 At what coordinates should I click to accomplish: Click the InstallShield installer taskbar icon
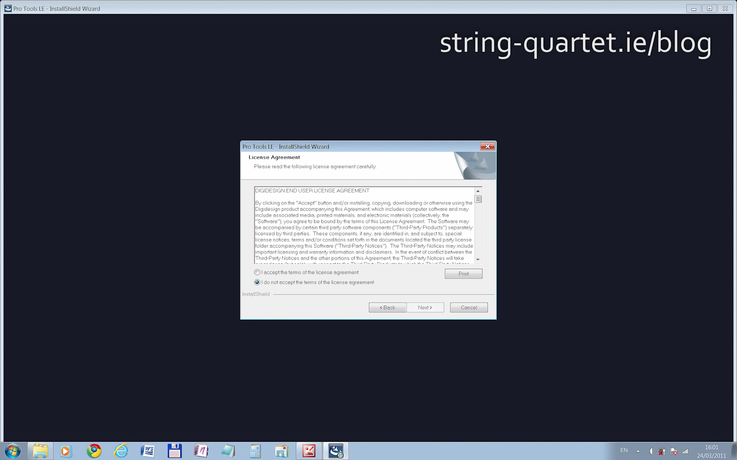(x=336, y=451)
